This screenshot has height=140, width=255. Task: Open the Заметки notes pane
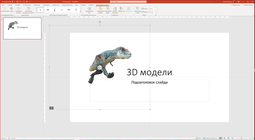pyautogui.click(x=199, y=138)
